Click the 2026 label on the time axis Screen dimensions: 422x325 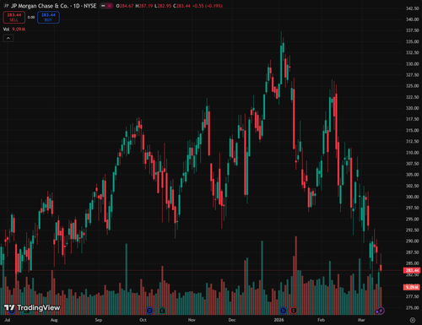tap(279, 320)
